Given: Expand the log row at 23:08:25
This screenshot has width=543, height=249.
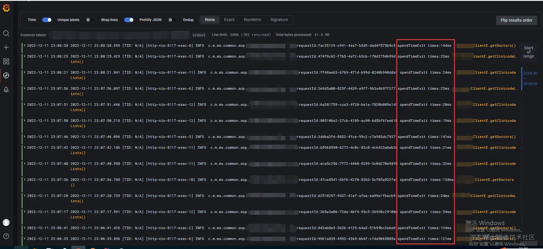Looking at the screenshot, I should [24, 56].
